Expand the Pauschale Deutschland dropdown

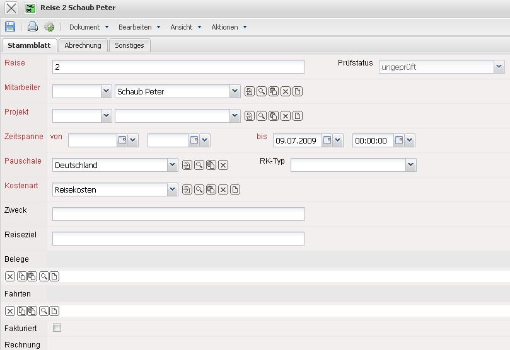[x=172, y=166]
